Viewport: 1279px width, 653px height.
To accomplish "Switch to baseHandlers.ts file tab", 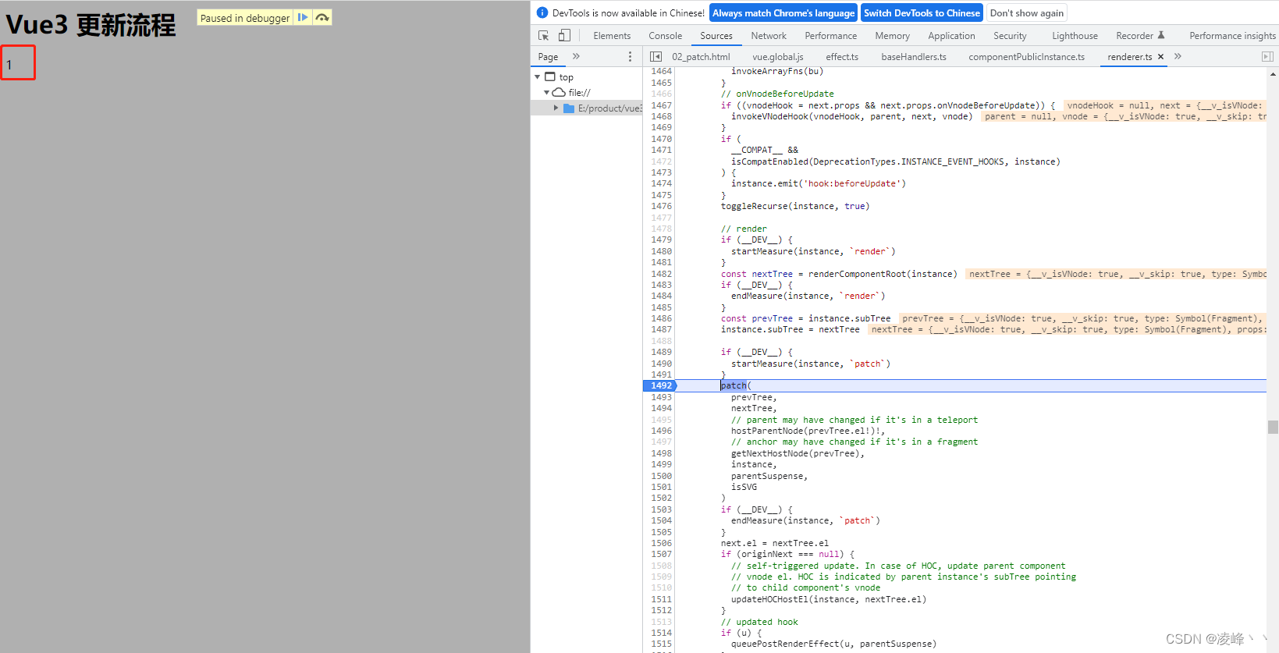I will coord(914,56).
